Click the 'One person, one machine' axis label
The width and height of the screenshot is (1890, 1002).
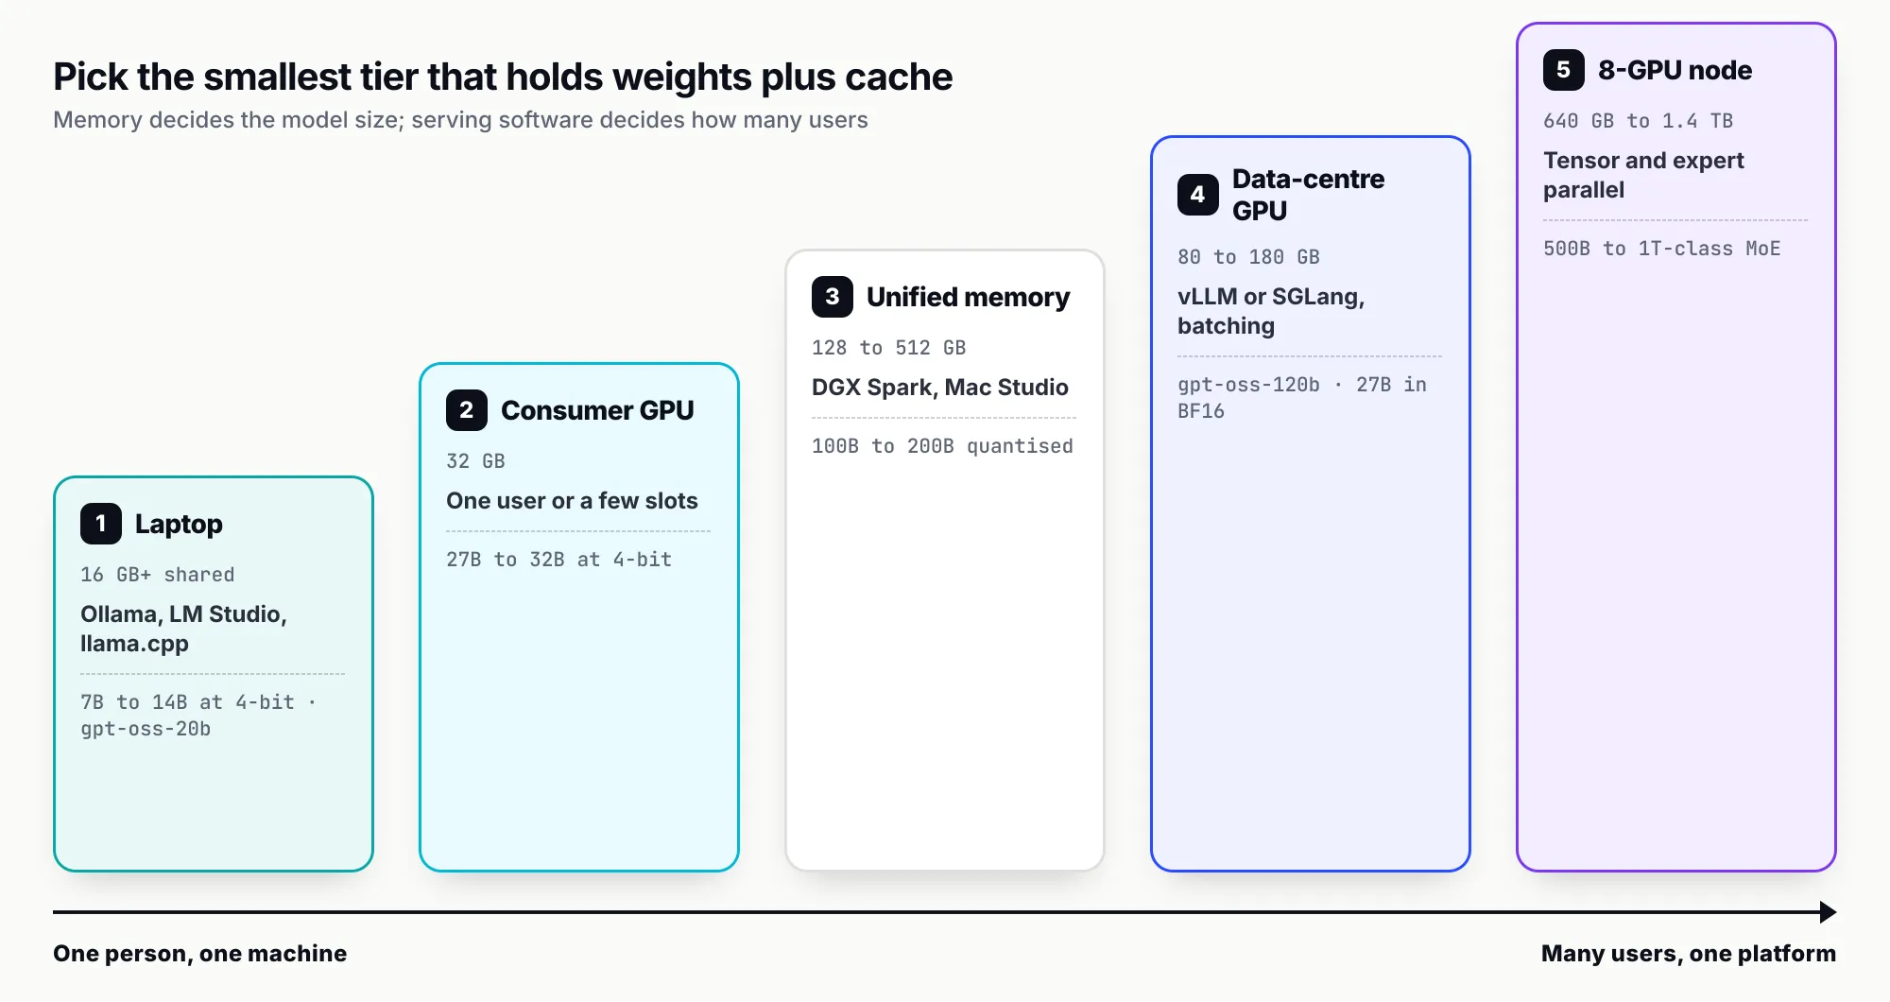pyautogui.click(x=199, y=953)
